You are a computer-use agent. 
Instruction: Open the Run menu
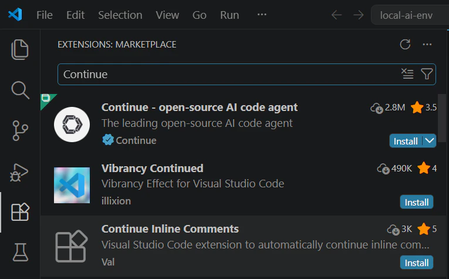229,15
